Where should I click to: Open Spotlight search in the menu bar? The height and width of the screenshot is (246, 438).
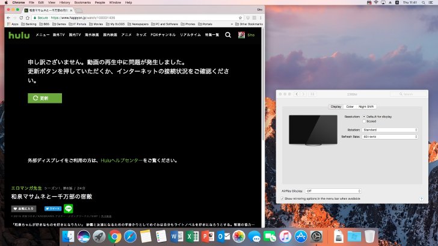coord(424,2)
